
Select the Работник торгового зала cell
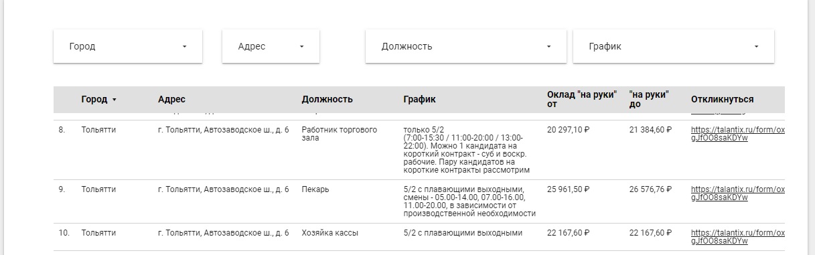(x=340, y=133)
